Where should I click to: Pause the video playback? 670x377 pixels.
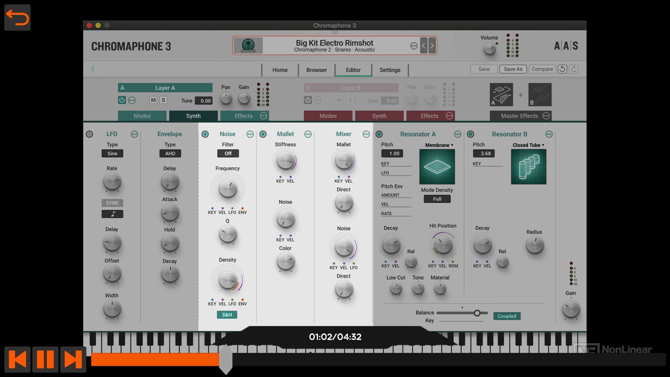pos(45,359)
